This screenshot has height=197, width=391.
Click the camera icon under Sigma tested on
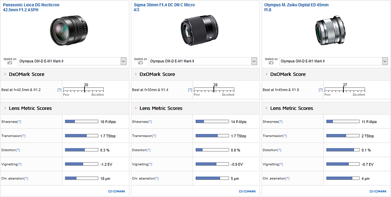[140, 63]
